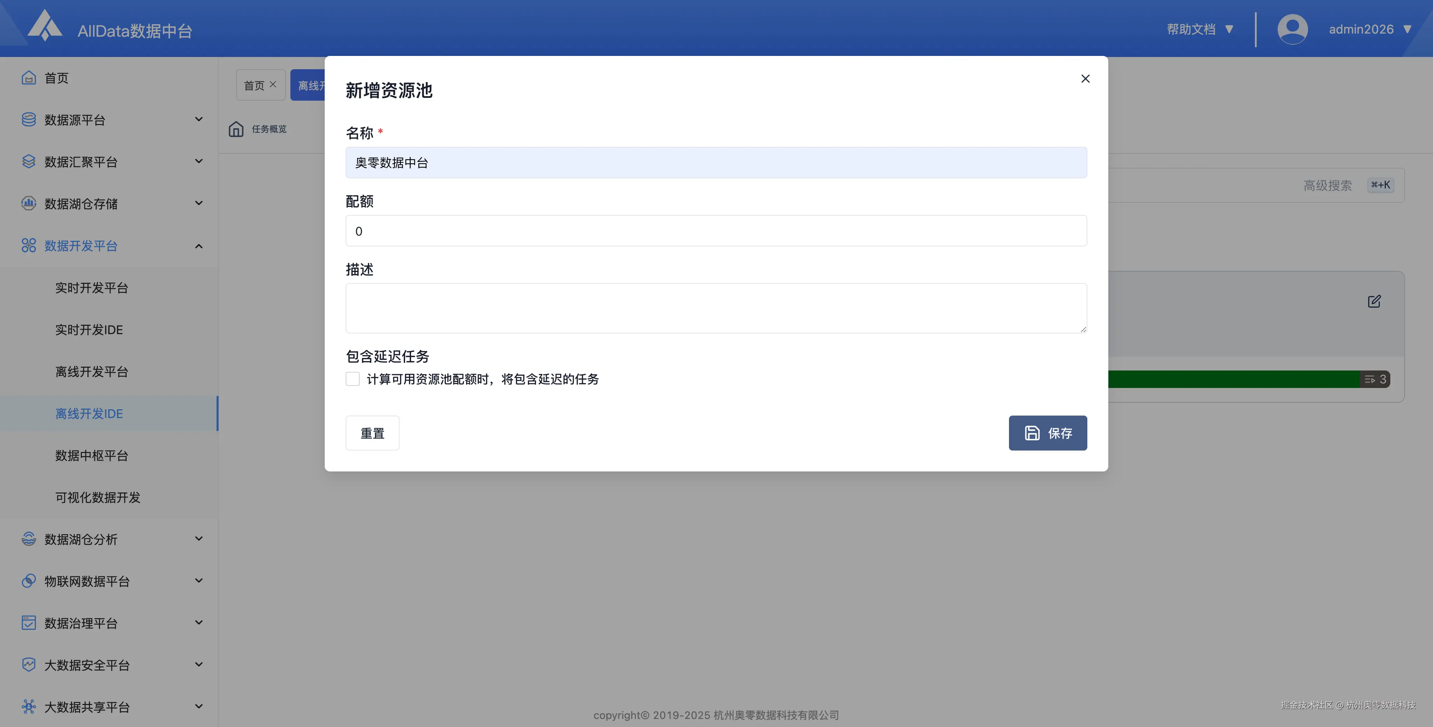Select 数据中枢平台 in the sidebar

tap(92, 455)
